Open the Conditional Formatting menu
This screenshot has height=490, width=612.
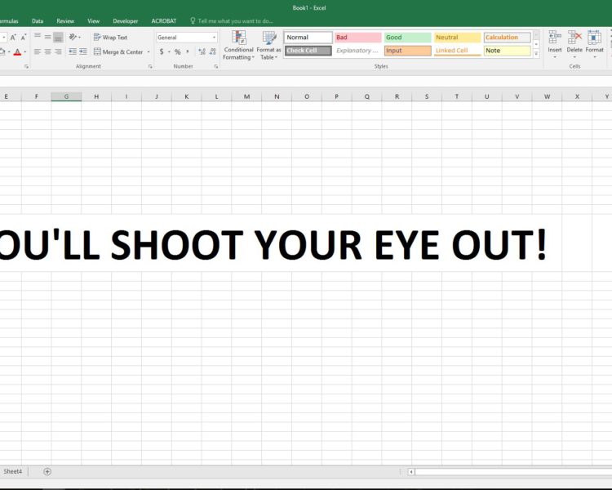[x=238, y=46]
